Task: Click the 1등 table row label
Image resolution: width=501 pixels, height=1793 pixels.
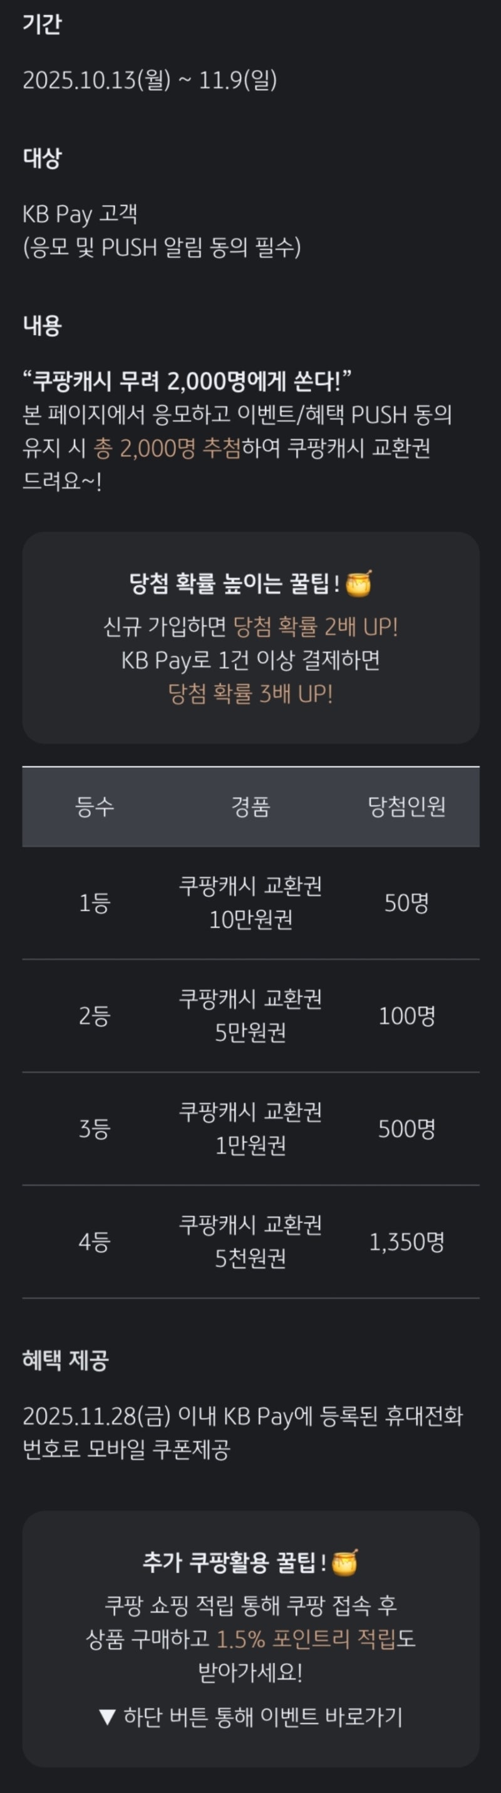Action: coord(95,903)
